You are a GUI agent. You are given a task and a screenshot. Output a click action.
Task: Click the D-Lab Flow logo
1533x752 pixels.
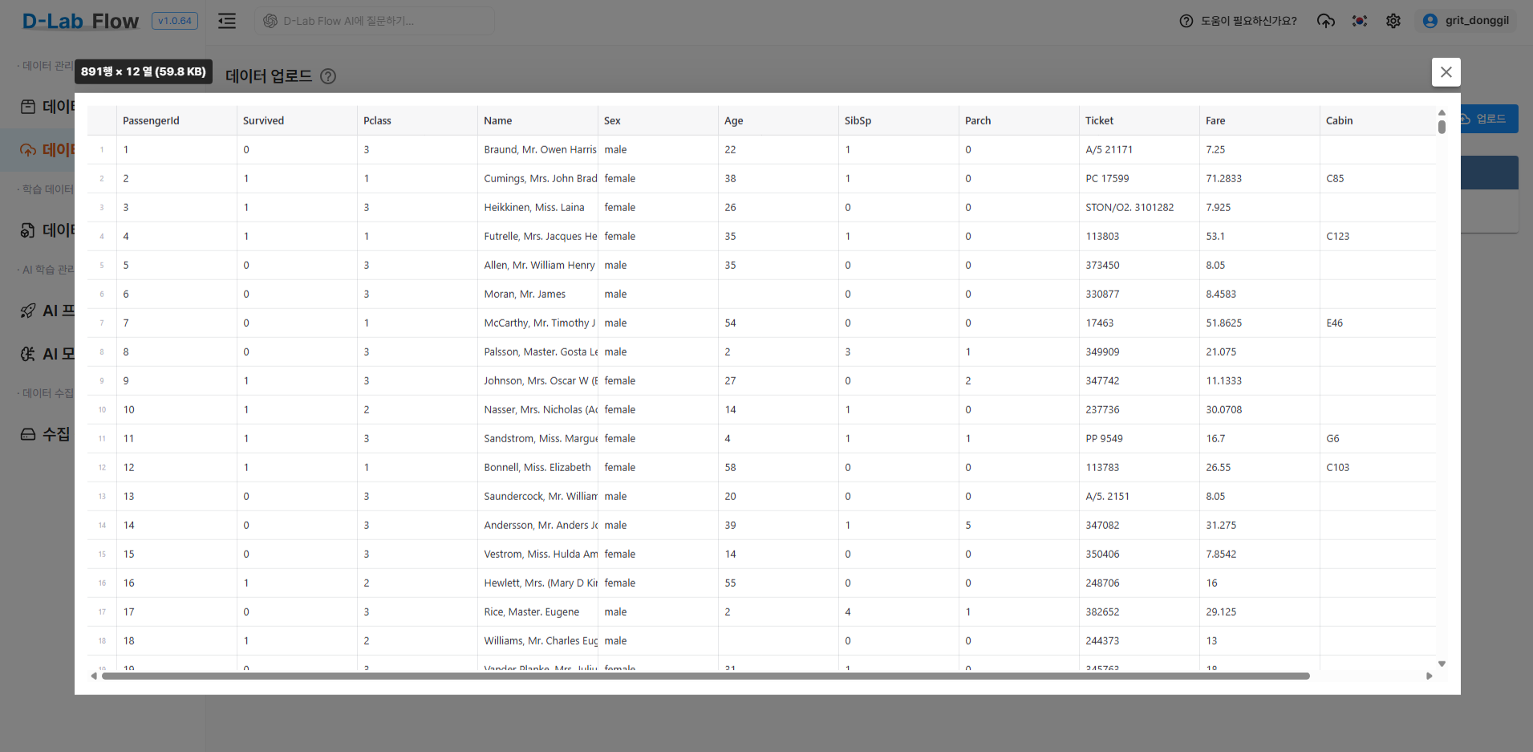coord(80,21)
